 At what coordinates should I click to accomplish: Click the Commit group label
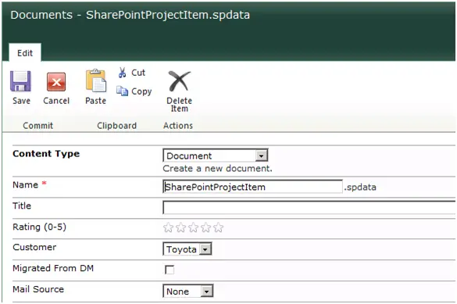click(x=38, y=126)
